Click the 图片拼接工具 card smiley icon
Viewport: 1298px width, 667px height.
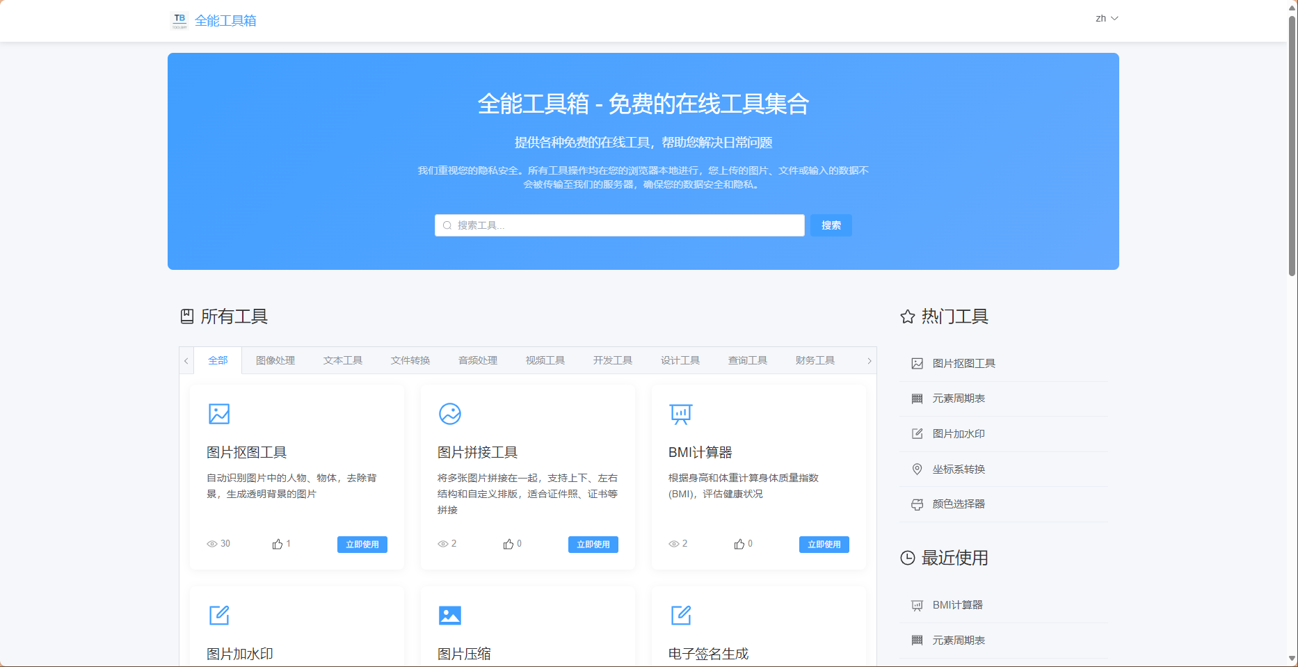450,414
